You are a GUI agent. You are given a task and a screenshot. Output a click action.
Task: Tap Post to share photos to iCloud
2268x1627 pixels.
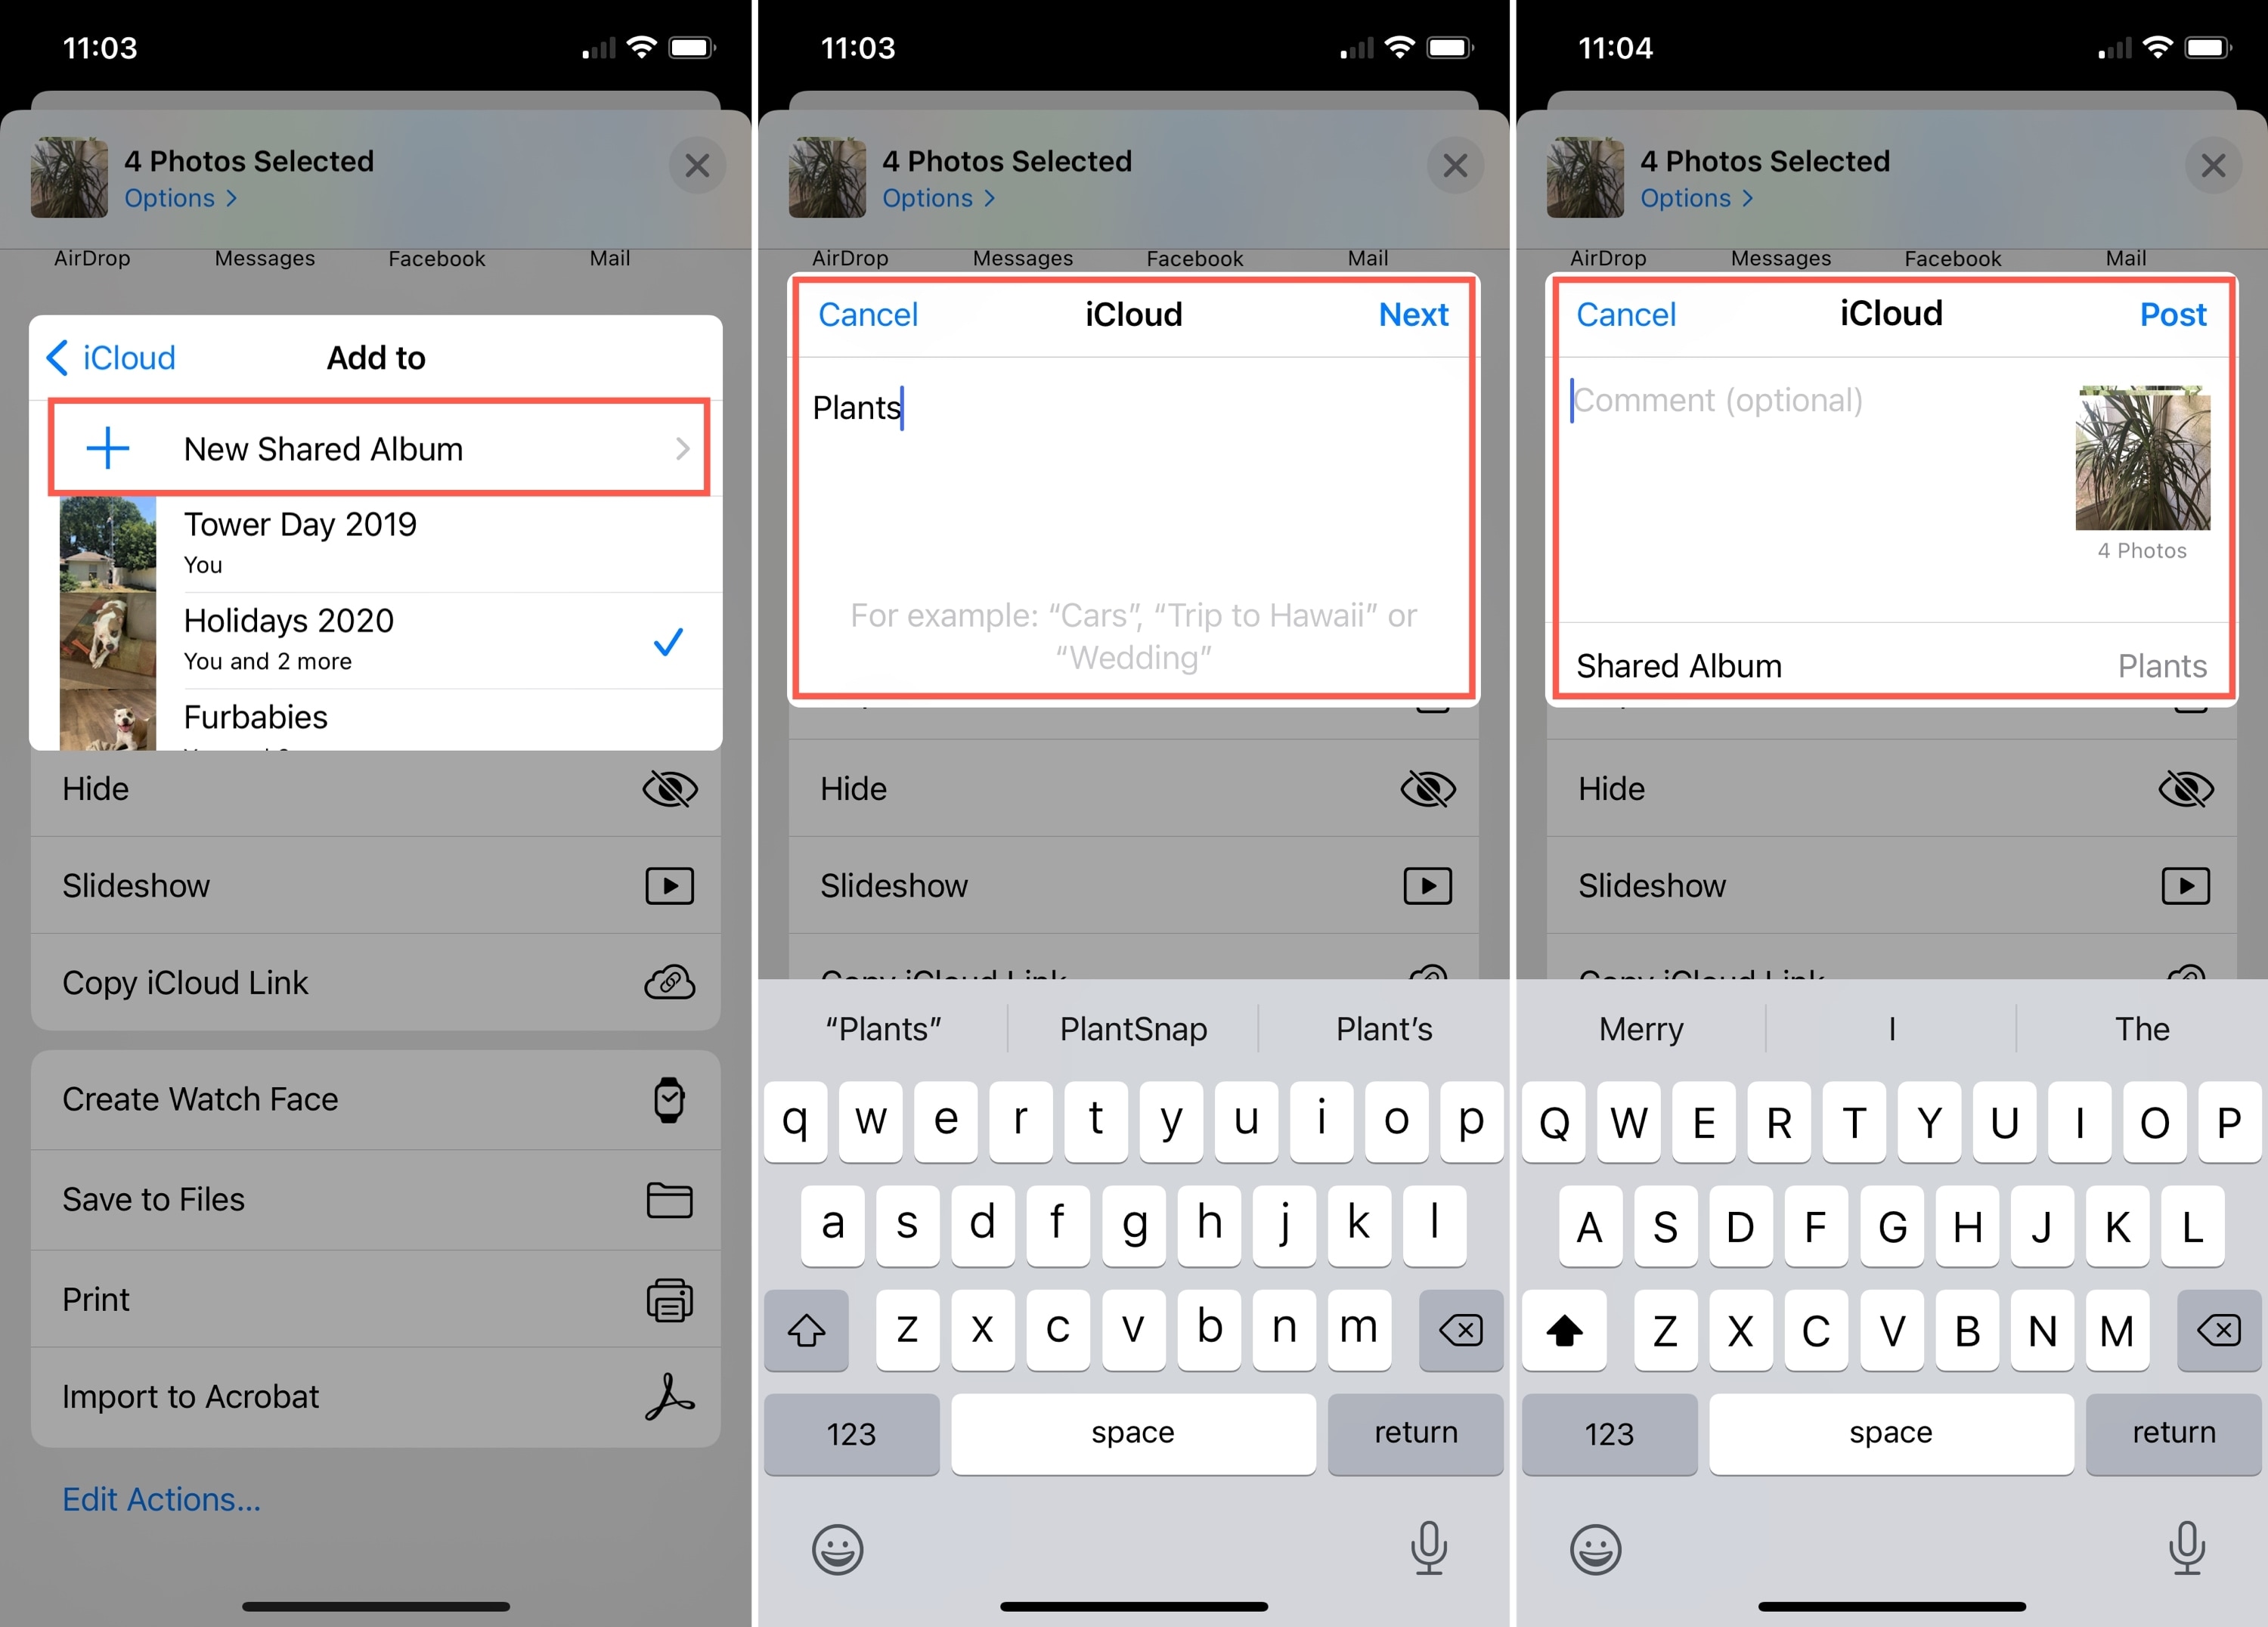[x=2171, y=315]
